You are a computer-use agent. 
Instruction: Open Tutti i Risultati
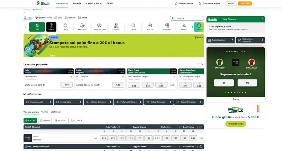coord(221,40)
